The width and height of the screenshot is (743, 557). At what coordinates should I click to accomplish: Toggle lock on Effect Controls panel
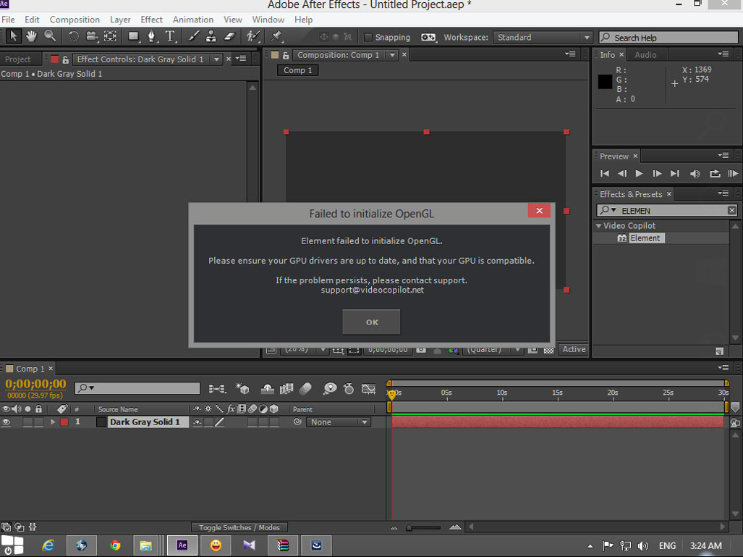pos(65,59)
